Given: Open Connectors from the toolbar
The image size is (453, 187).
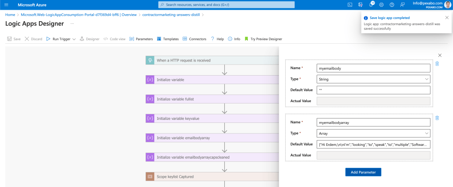Looking at the screenshot, I should (x=195, y=39).
